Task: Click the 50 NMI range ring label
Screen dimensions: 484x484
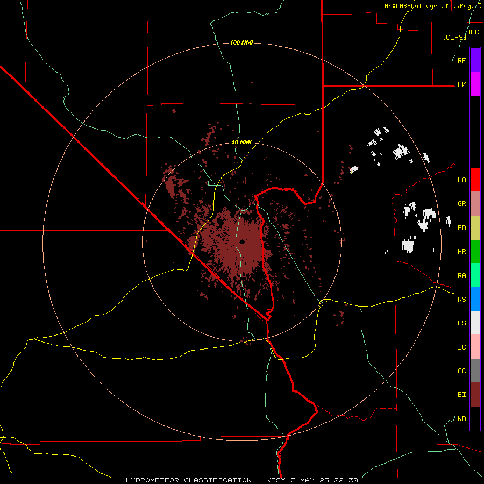Action: click(241, 142)
